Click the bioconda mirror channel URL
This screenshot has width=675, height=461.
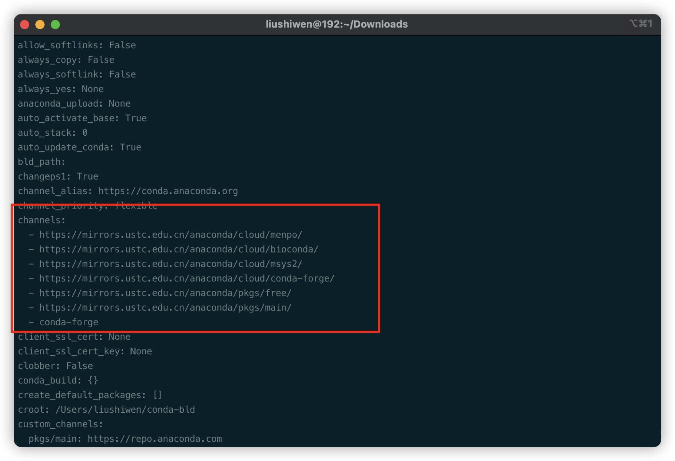pos(179,249)
